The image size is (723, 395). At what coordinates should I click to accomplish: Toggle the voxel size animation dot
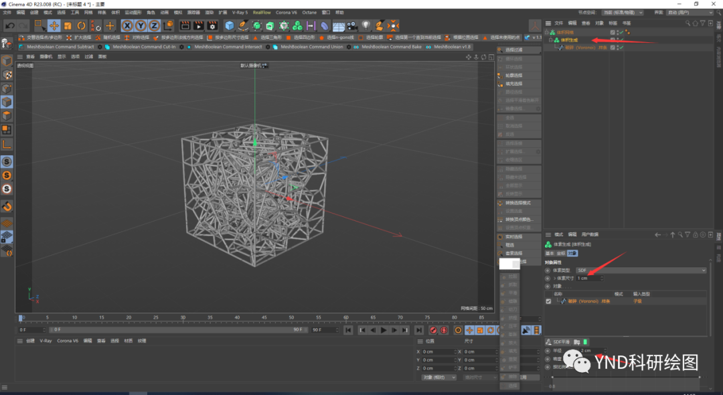point(548,279)
